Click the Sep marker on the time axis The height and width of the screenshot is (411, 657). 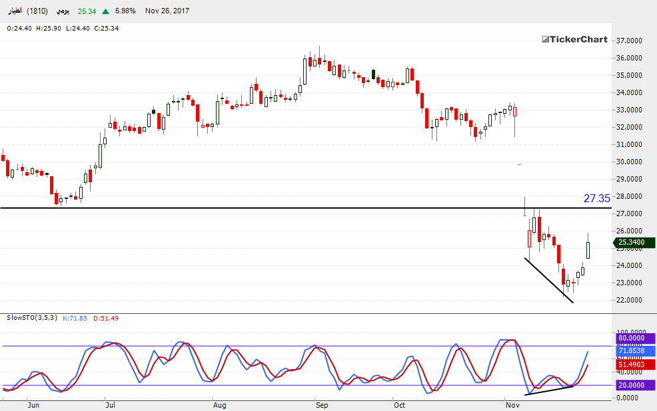click(321, 404)
